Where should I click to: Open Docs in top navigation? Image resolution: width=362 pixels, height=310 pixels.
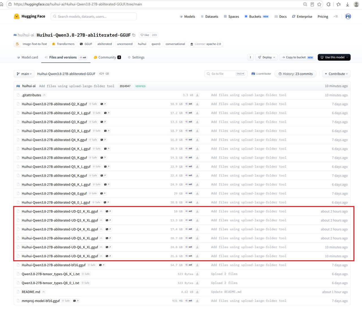click(281, 16)
